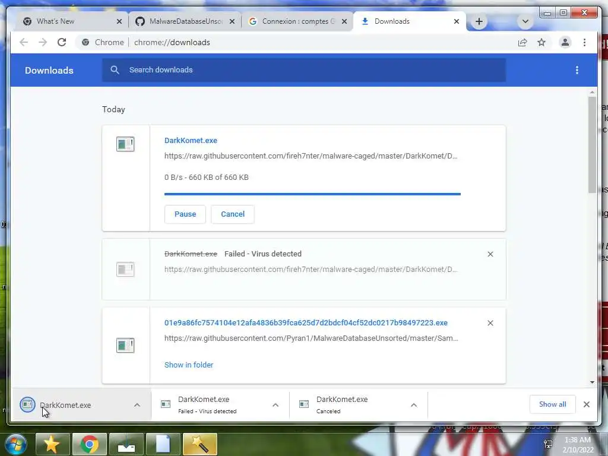The image size is (608, 456).
Task: Click the scrollbar up arrow
Action: coord(592,92)
